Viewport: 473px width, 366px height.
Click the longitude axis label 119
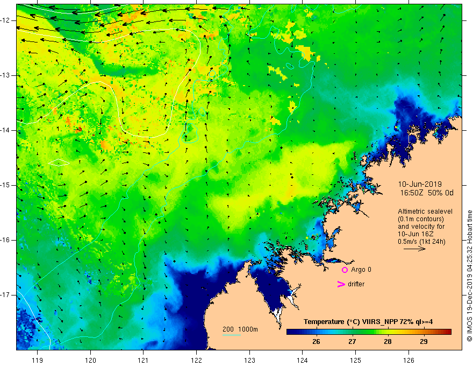[37, 360]
